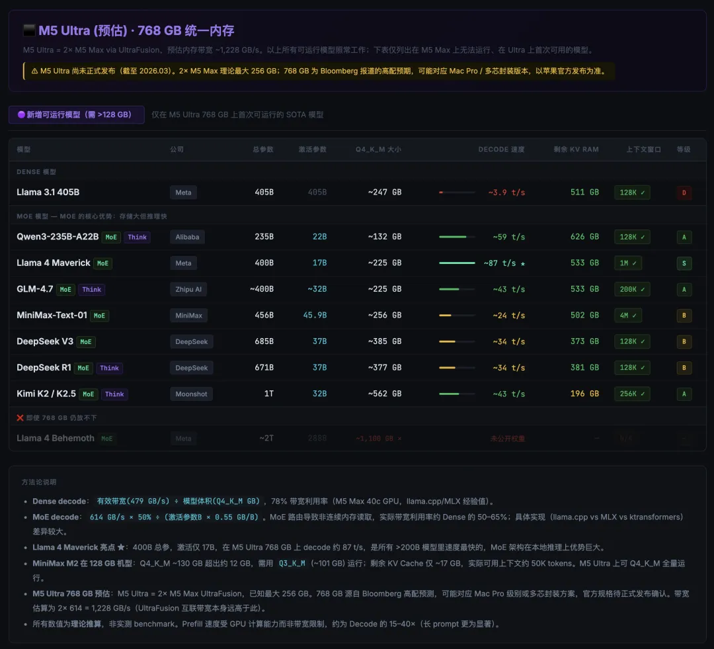Sort by the DECODE 速度 column header

[501, 150]
